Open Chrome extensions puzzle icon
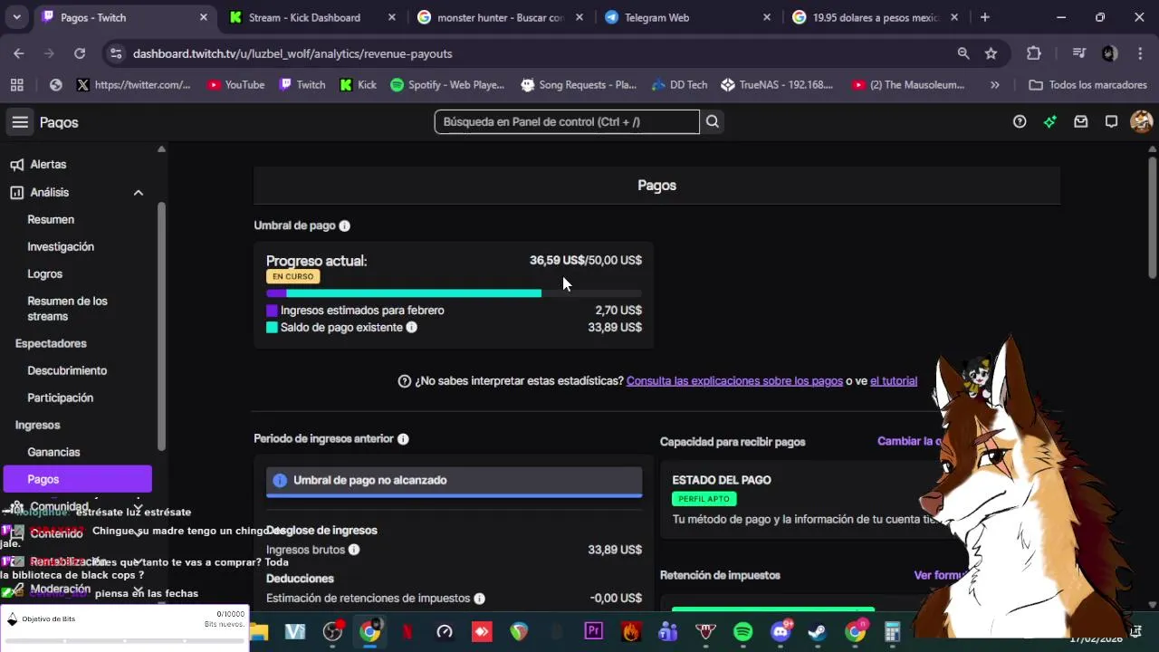1159x652 pixels. (x=1033, y=53)
